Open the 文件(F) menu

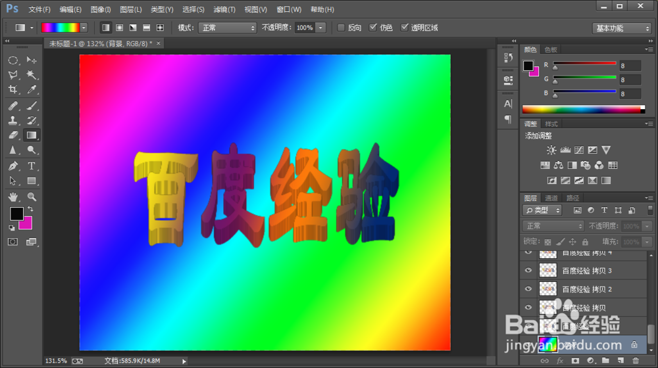[x=39, y=9]
